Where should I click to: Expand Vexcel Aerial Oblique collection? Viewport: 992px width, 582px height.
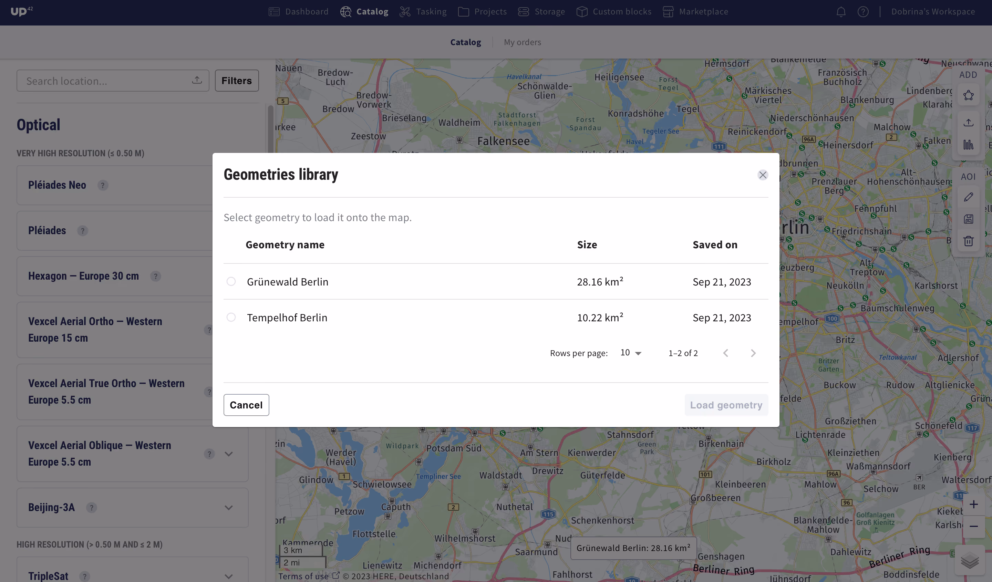pyautogui.click(x=229, y=454)
